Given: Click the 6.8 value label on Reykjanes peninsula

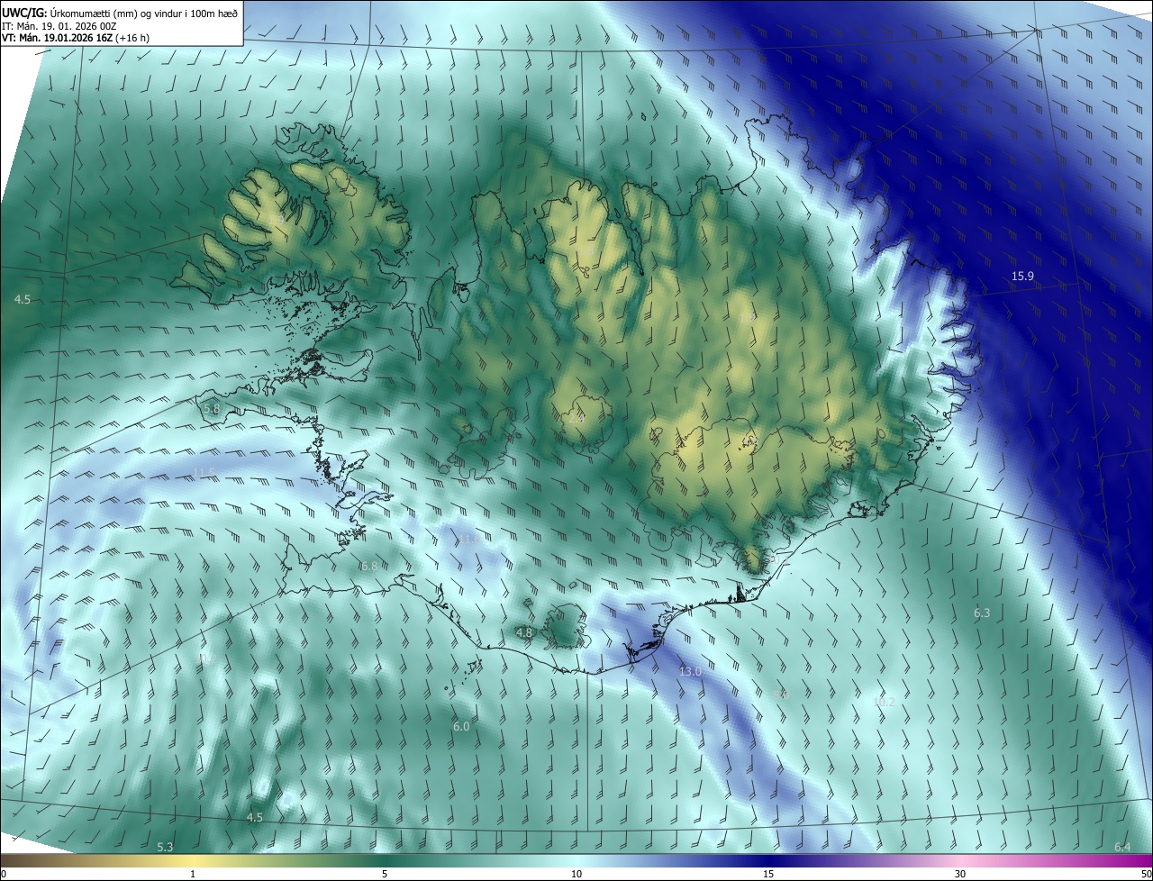Looking at the screenshot, I should pos(368,566).
